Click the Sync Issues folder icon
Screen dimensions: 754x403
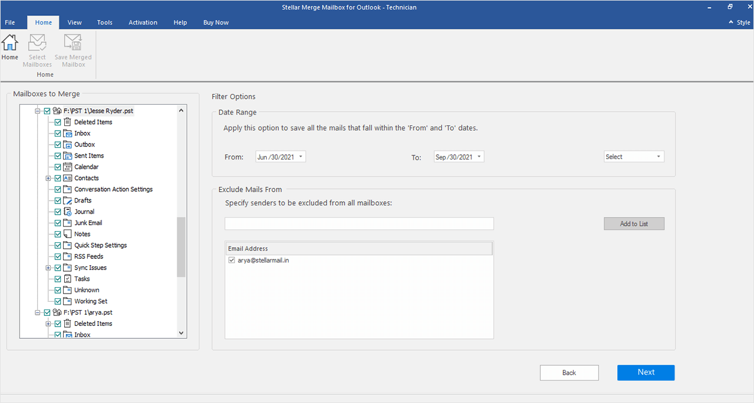[68, 267]
